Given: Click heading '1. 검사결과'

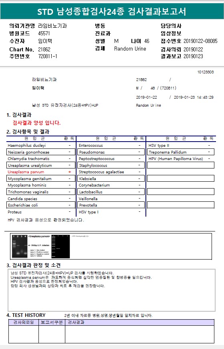Looking at the screenshot, I should [19, 115].
